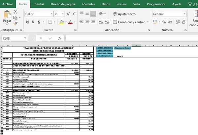Image resolution: width=198 pixels, height=135 pixels.
Task: Toggle Bold (N) formatting
Action: tap(28, 22)
